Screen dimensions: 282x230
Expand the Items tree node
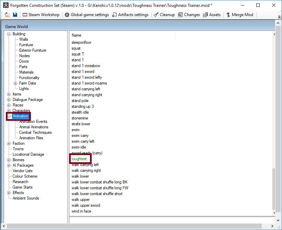point(9,94)
